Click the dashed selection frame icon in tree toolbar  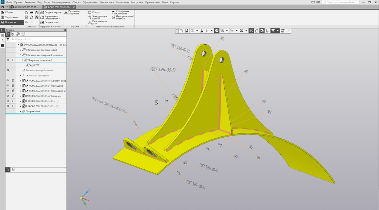pyautogui.click(x=23, y=34)
